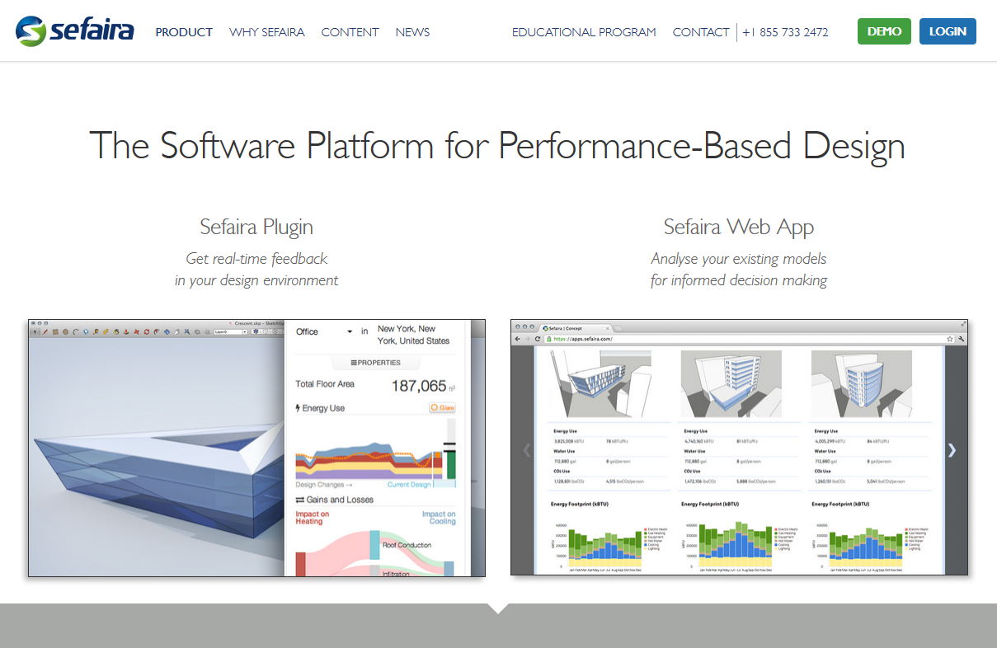The height and width of the screenshot is (648, 997).
Task: Click the energy use vertical slider bar
Action: tap(450, 448)
